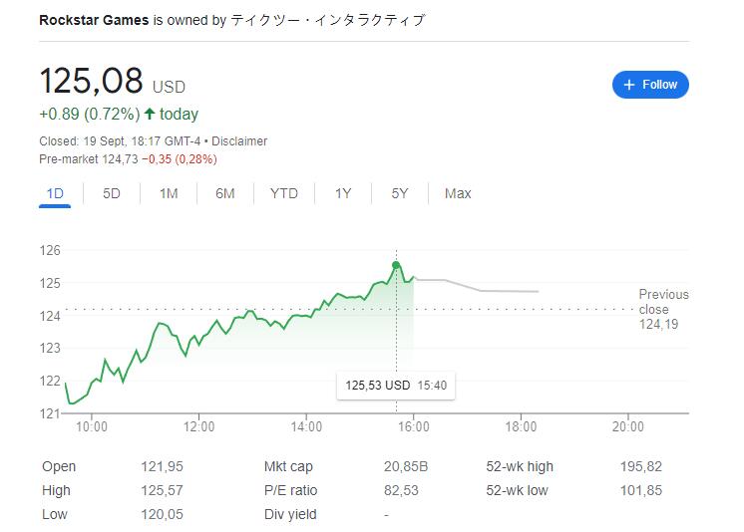Click the blue Follow button
744x532 pixels.
pos(650,85)
